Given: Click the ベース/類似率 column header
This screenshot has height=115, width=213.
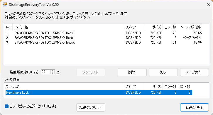Looking at the screenshot, I should 191,27.
